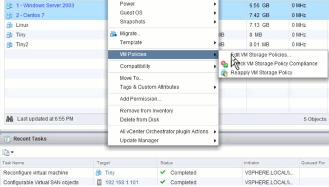Click the 7.42 GB value in Centos 7 row
The height and width of the screenshot is (187, 329).
(259, 15)
